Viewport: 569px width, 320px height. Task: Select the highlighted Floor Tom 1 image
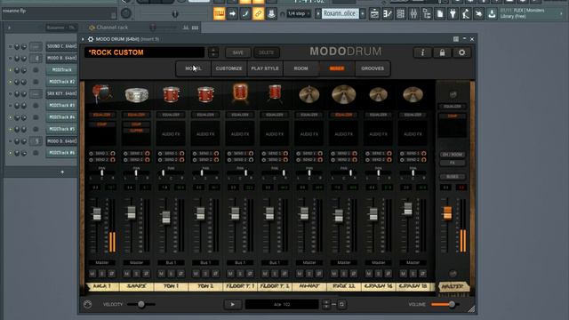(x=240, y=93)
